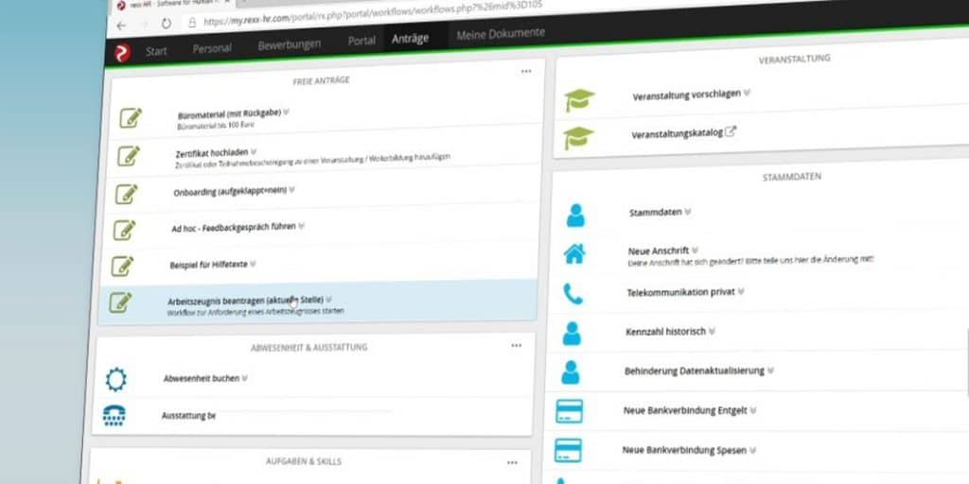The image size is (969, 484).
Task: Open Abwesenheit & Ausstattung three-dot menu
Action: 516,346
